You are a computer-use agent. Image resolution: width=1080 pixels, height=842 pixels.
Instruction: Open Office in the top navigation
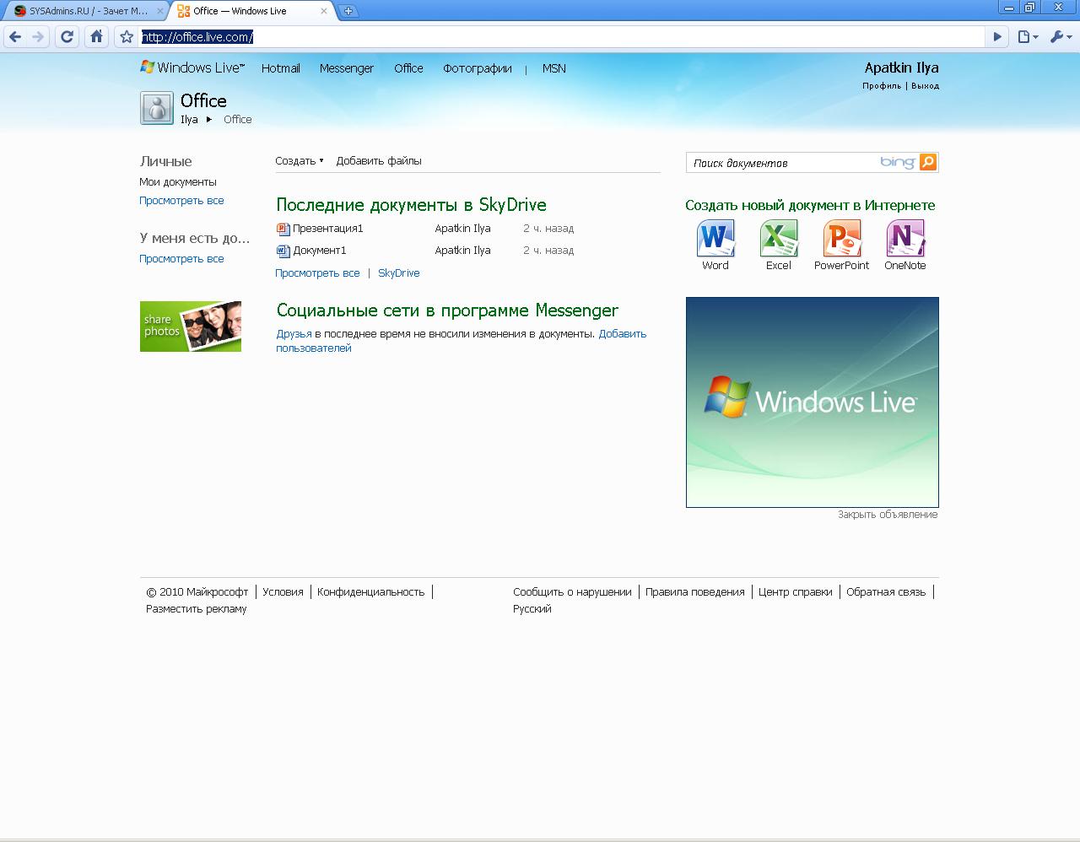[408, 68]
